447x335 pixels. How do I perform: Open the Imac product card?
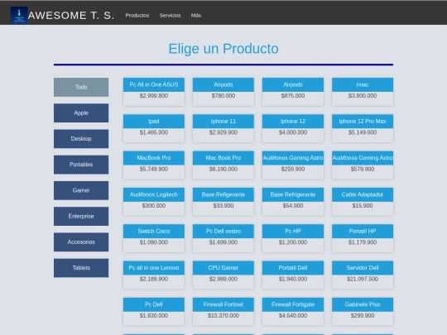point(363,92)
